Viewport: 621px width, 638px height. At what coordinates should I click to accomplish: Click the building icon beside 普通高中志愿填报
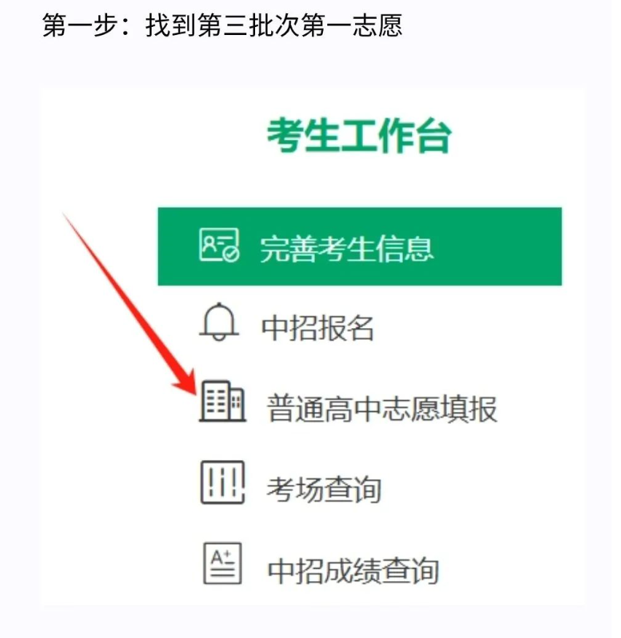222,401
